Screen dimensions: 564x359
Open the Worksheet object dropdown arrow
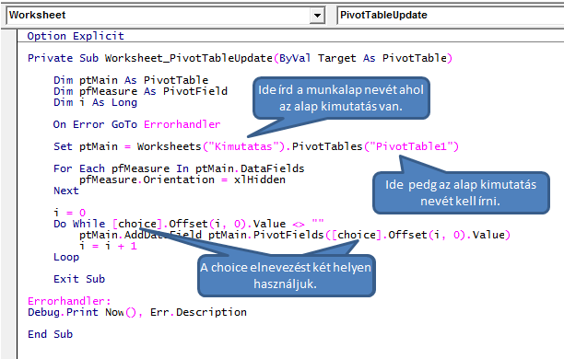pyautogui.click(x=317, y=16)
